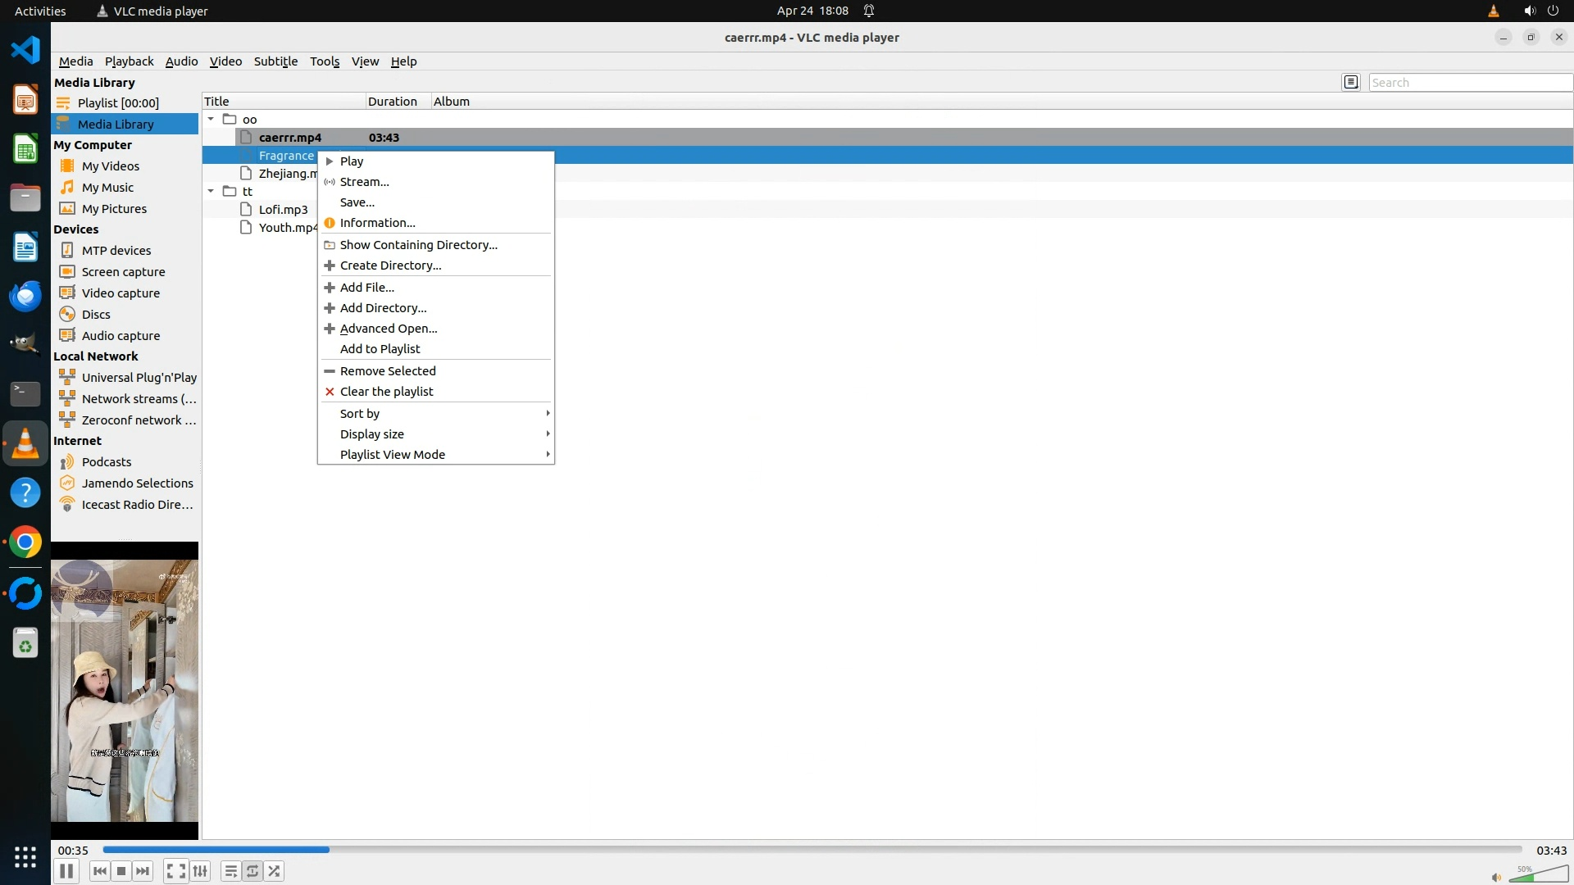Toggle the playlist view button
This screenshot has width=1574, height=885.
[231, 871]
